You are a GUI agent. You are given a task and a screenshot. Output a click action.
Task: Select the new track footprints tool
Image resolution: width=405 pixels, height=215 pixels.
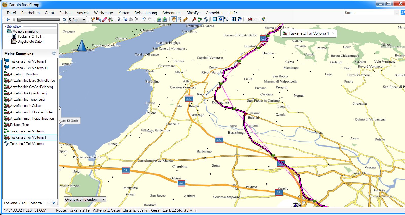tap(206, 19)
